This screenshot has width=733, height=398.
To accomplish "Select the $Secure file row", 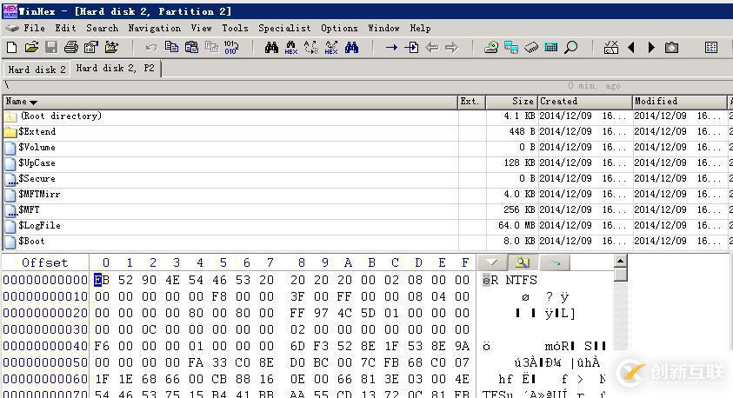I will tap(367, 179).
